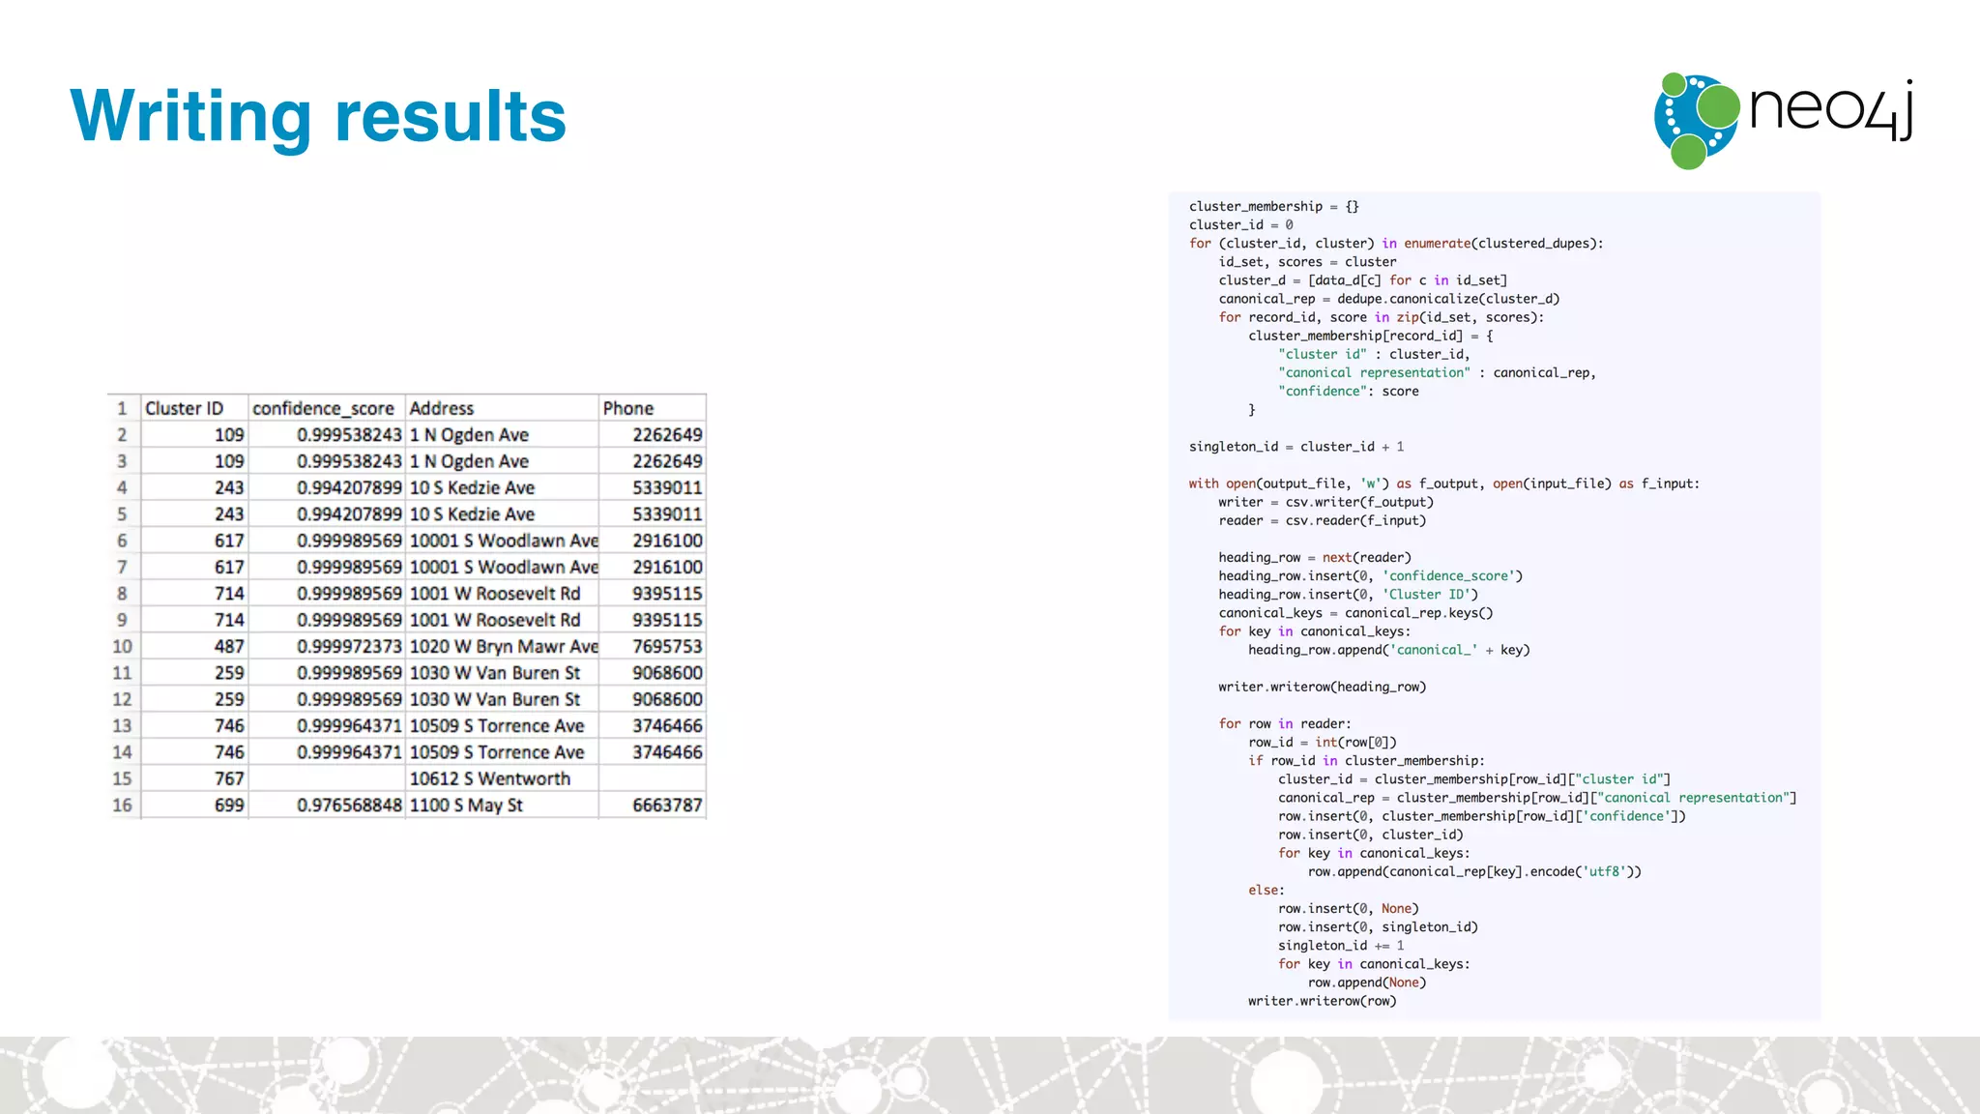1980x1114 pixels.
Task: Click '1030 W Van Buren St' in row 11
Action: click(x=502, y=672)
